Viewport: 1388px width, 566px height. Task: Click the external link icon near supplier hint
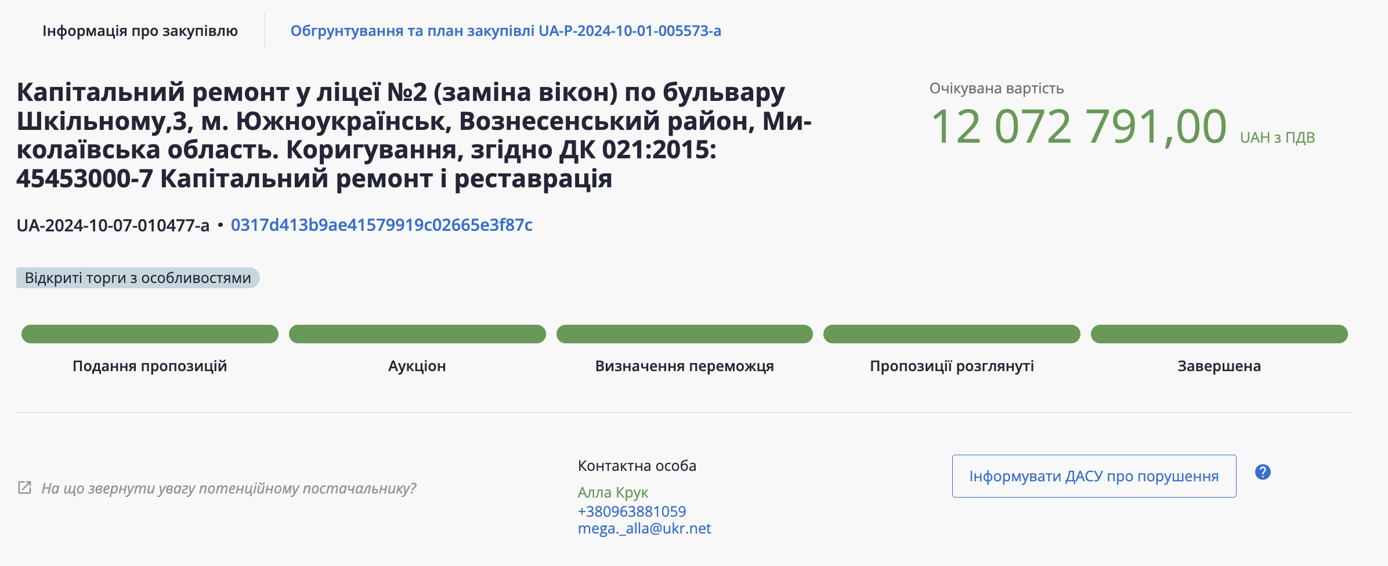point(24,488)
